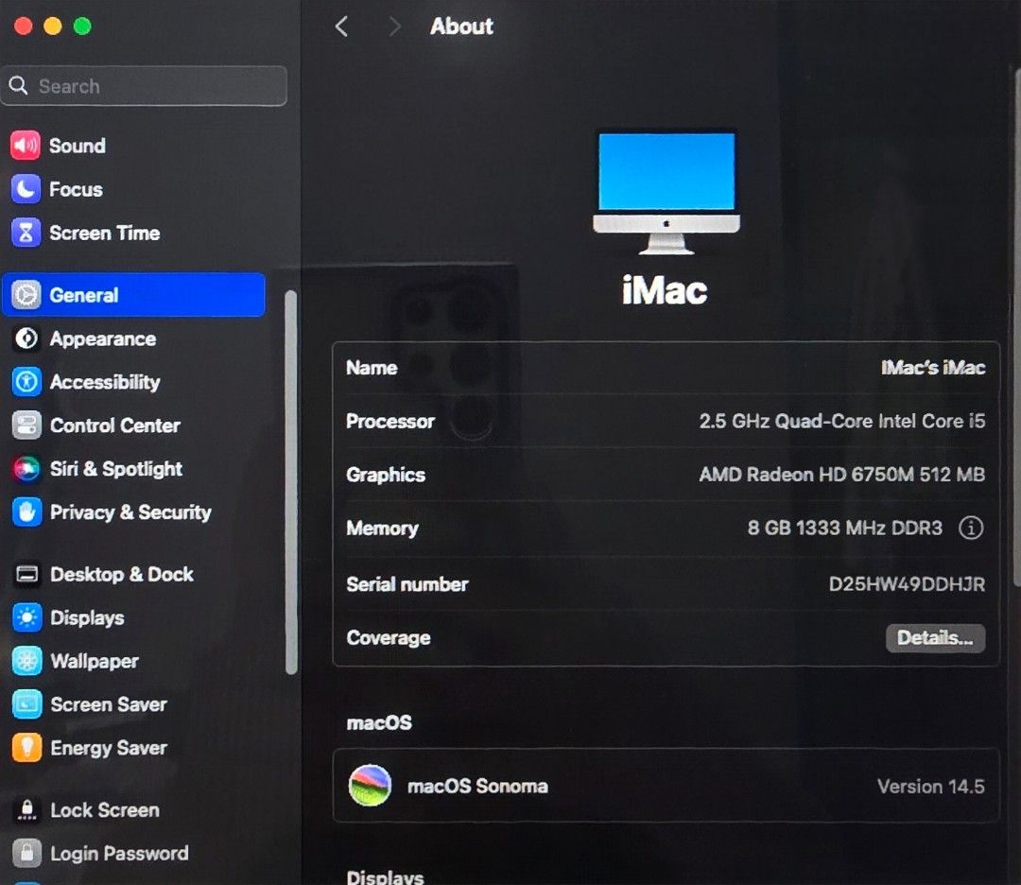This screenshot has width=1021, height=885.
Task: Click the processor value 2.5 GHz Quad-Core Intel Core i5
Action: pos(842,422)
